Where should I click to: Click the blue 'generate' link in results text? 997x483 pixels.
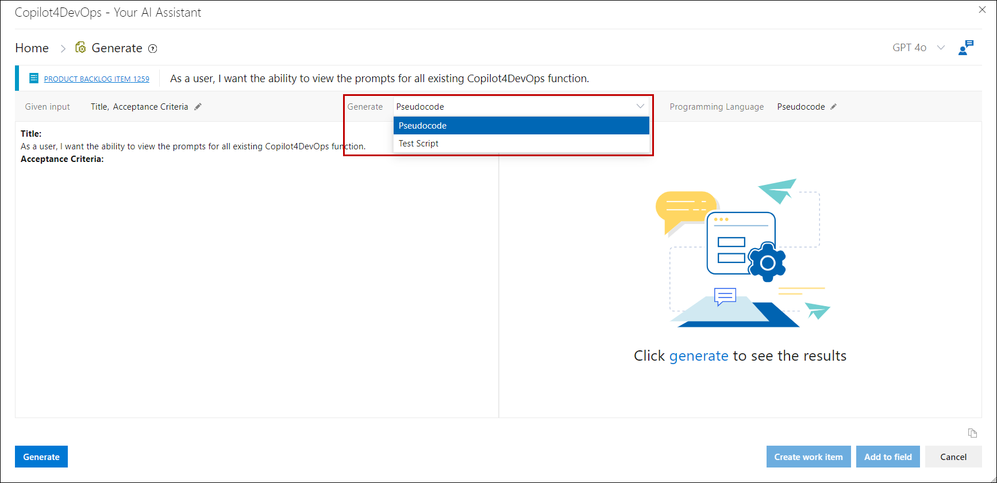[x=699, y=356]
